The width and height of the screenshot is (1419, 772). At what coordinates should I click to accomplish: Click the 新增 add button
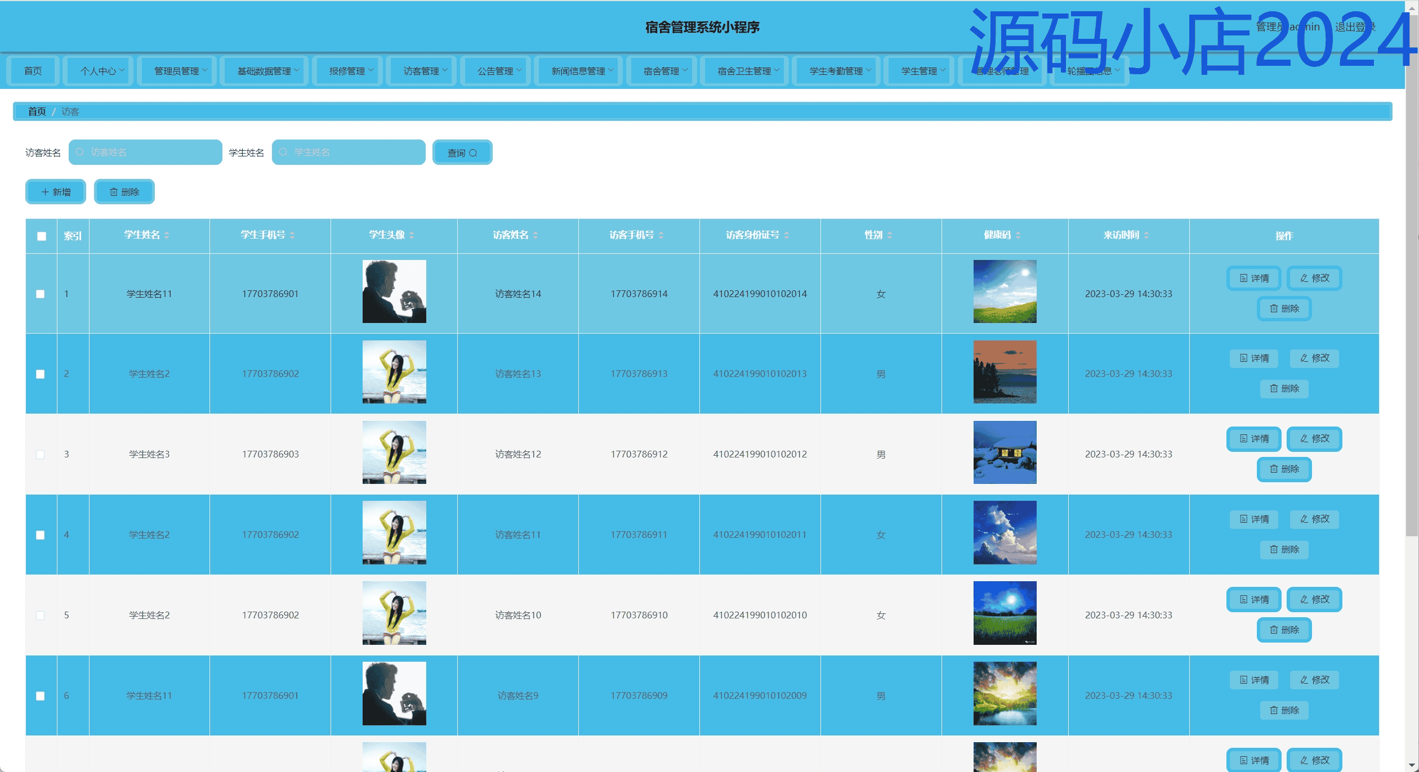pyautogui.click(x=56, y=192)
